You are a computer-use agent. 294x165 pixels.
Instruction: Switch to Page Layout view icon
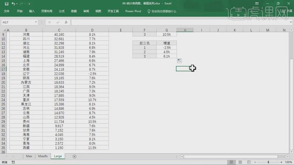(240, 162)
